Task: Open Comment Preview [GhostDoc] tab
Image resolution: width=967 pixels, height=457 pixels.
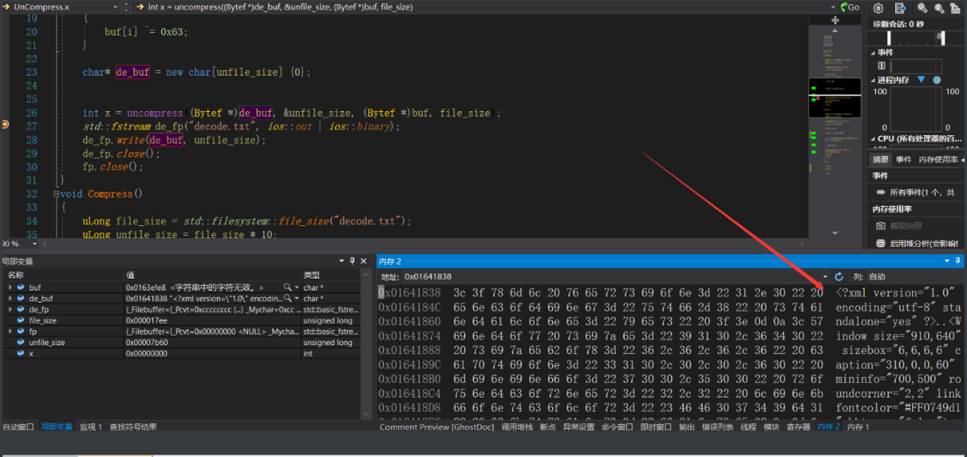Action: [x=438, y=426]
